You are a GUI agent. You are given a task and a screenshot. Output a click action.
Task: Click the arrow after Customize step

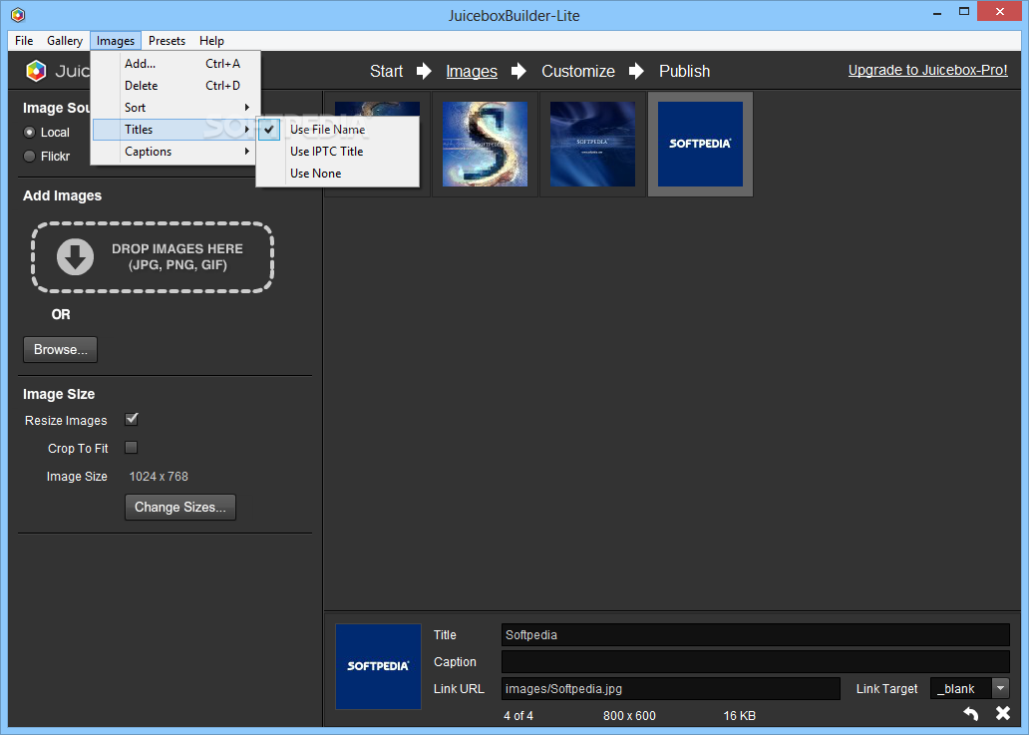coord(636,70)
